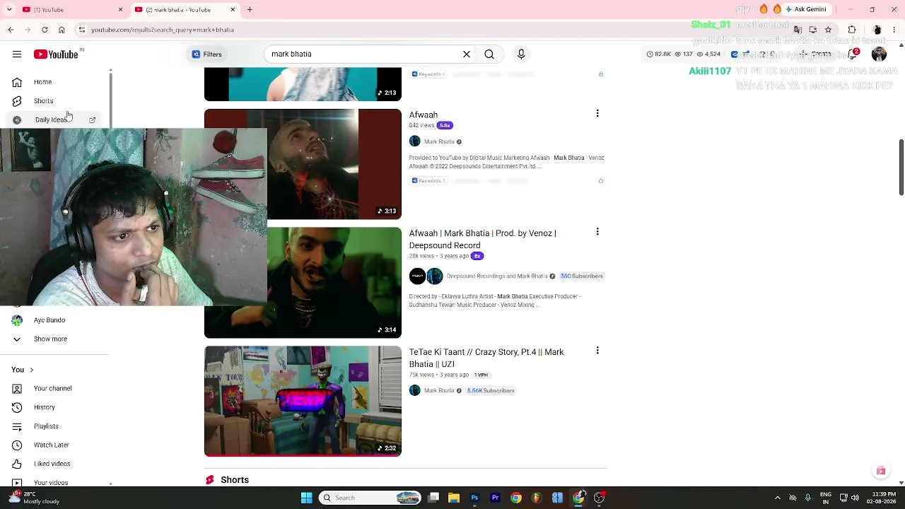Open Photoshop from the taskbar
The width and height of the screenshot is (905, 509).
coord(474,498)
